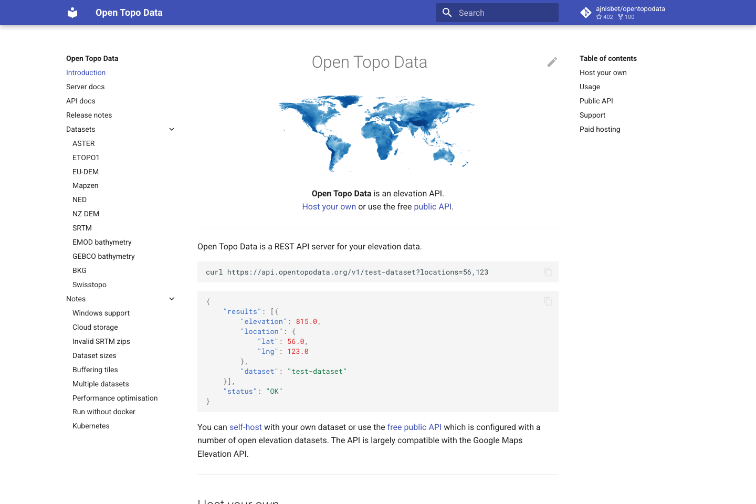
Task: Click the star icon showing 402
Action: (598, 17)
